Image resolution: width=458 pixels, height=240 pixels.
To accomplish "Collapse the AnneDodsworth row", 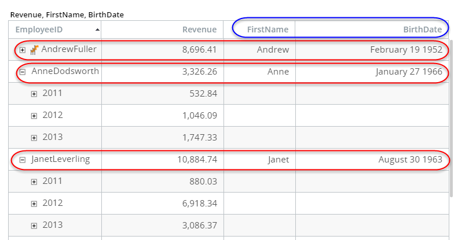I will tap(23, 72).
